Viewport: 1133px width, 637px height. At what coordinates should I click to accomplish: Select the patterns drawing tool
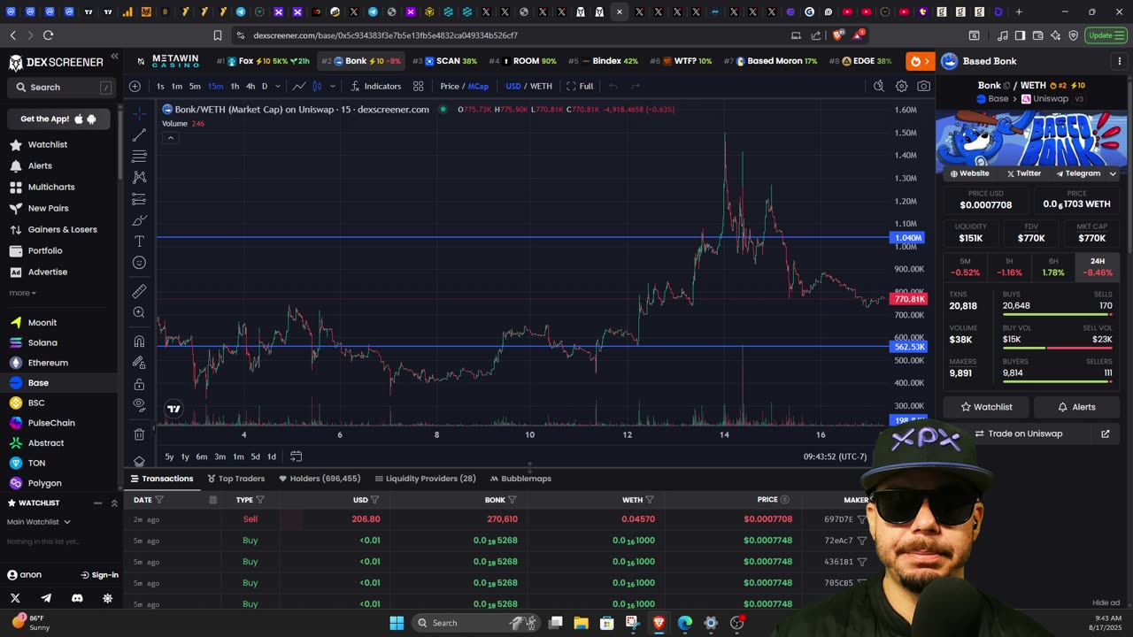point(139,177)
